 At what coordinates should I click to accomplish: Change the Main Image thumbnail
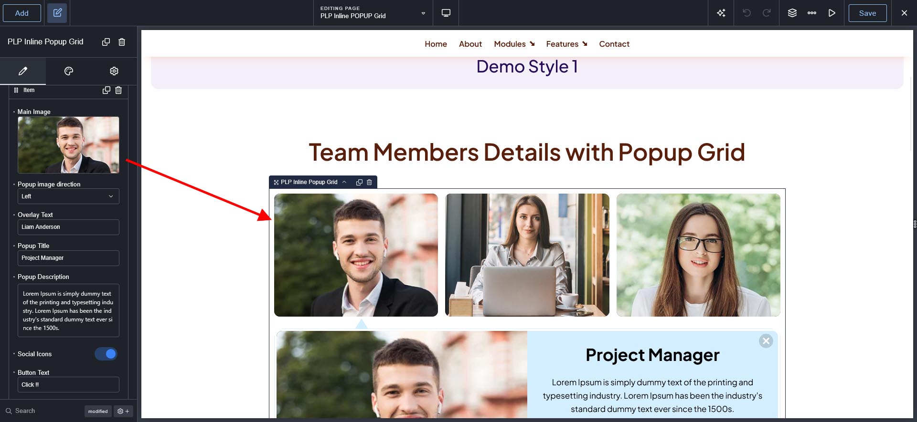click(68, 145)
